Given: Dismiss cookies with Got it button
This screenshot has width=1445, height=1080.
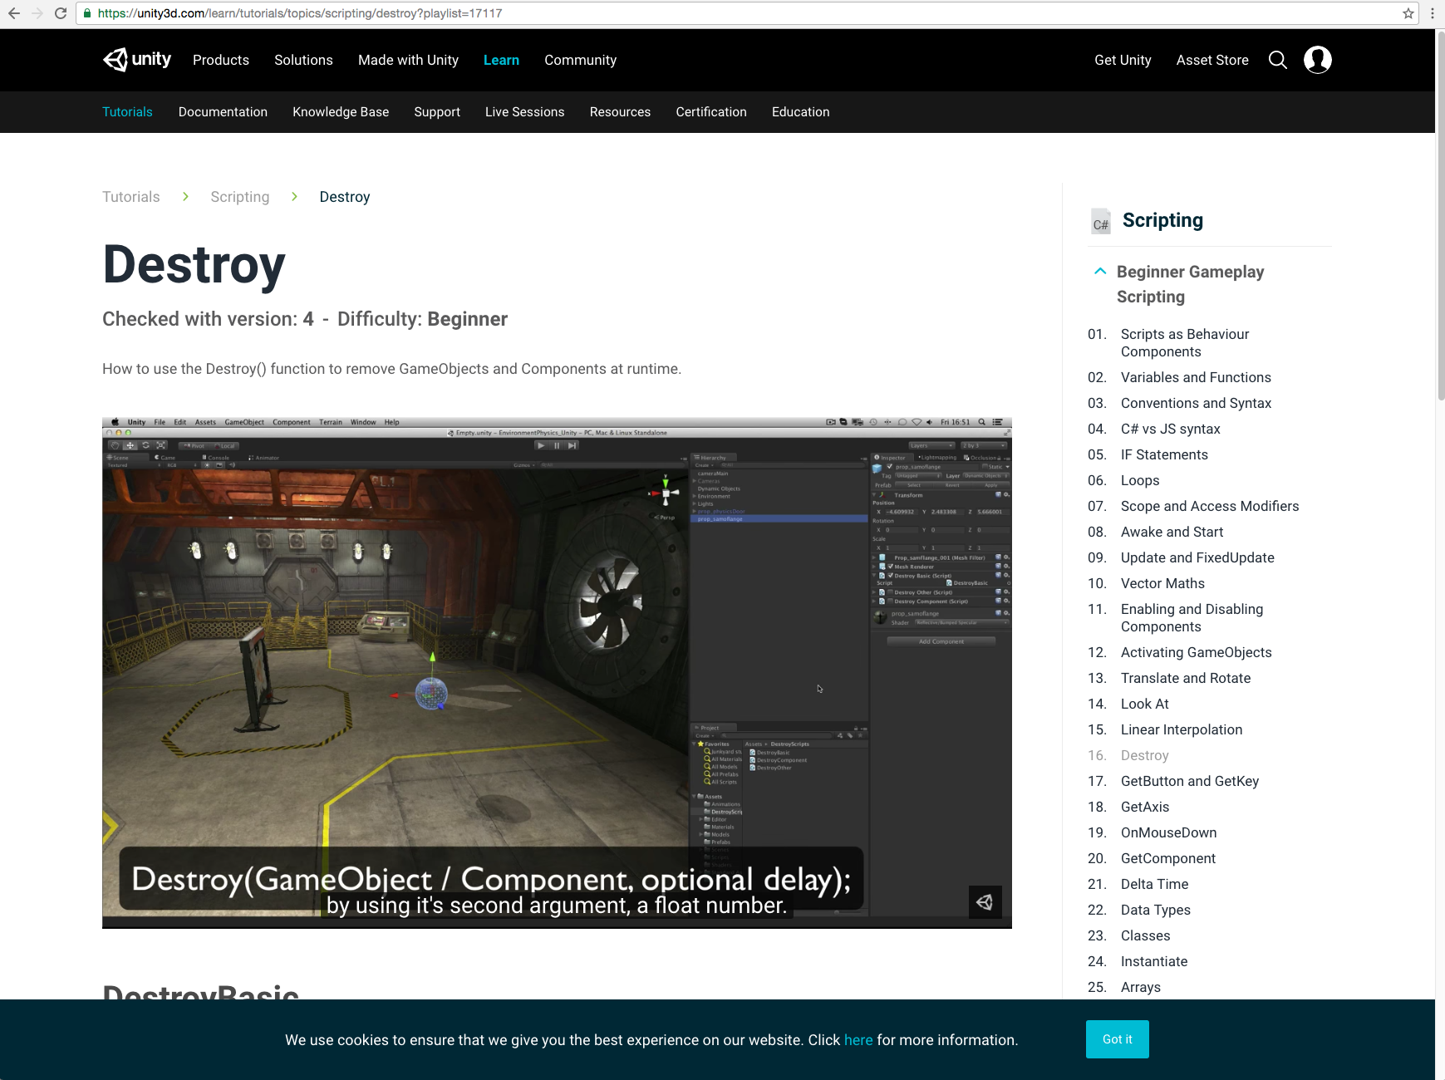Looking at the screenshot, I should pos(1117,1039).
